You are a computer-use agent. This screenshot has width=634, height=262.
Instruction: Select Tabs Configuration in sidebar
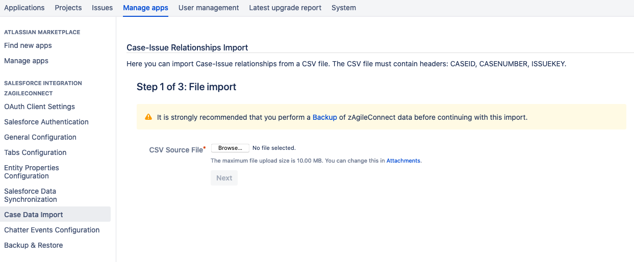[x=35, y=152]
